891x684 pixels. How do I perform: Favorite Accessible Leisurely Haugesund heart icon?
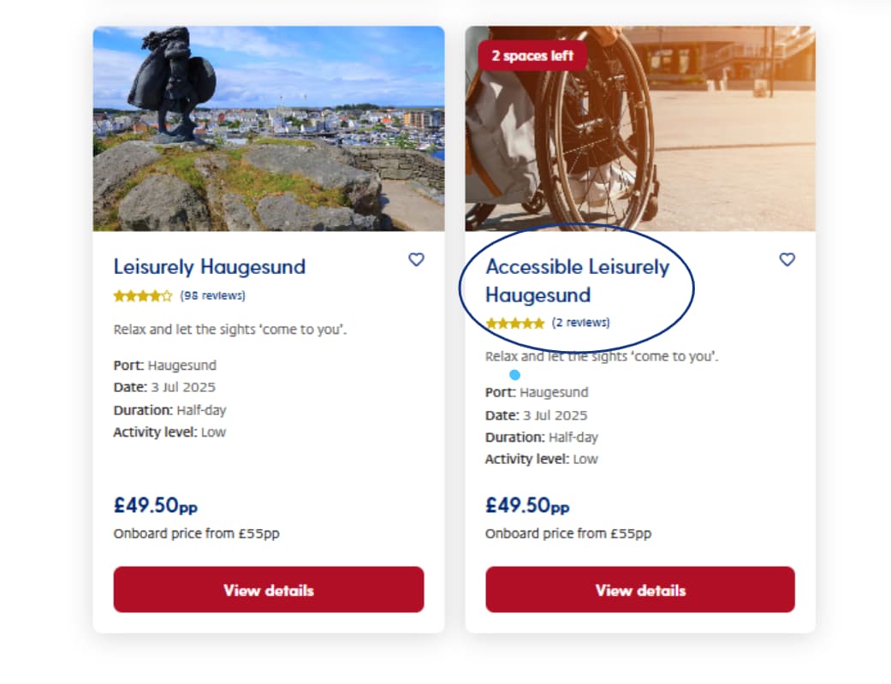tap(787, 259)
